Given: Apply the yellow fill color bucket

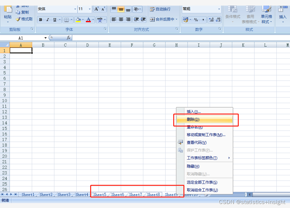Looking at the screenshot, I should (x=78, y=20).
